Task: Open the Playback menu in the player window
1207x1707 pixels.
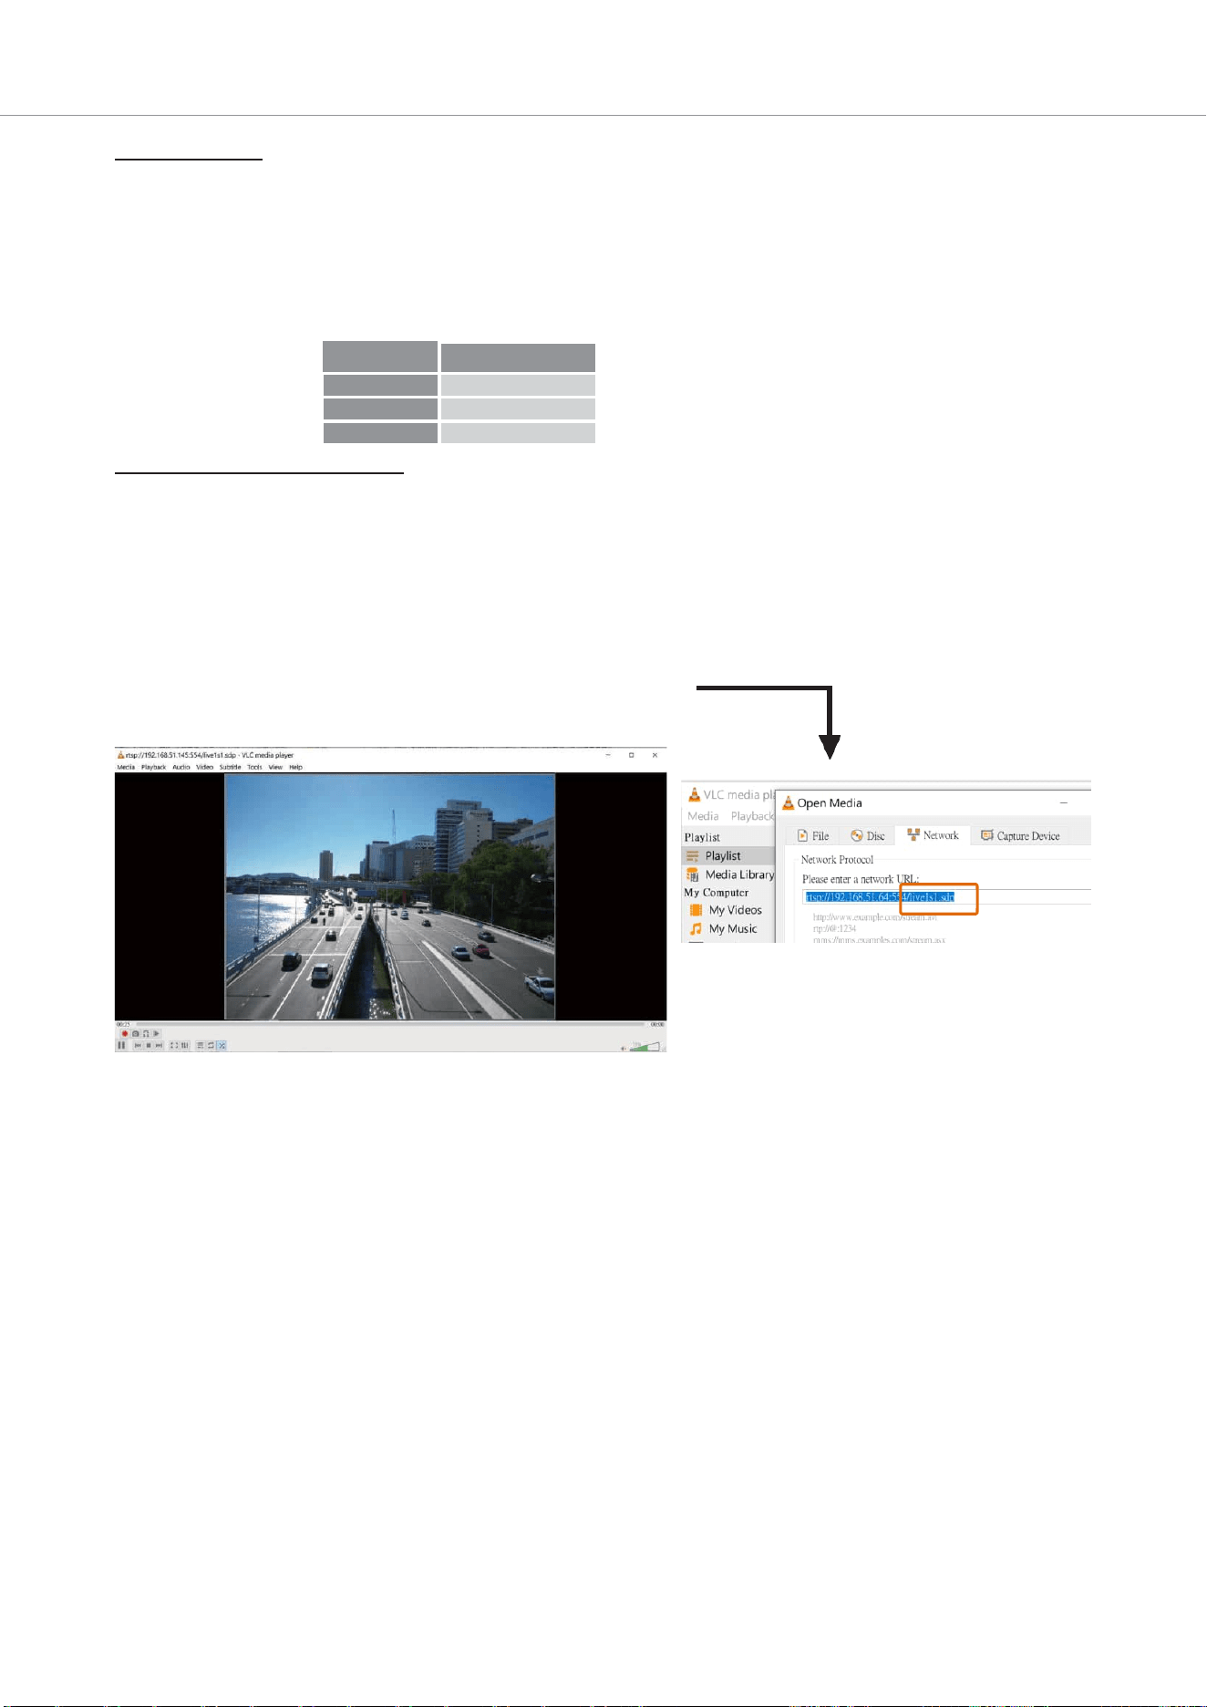Action: [153, 767]
